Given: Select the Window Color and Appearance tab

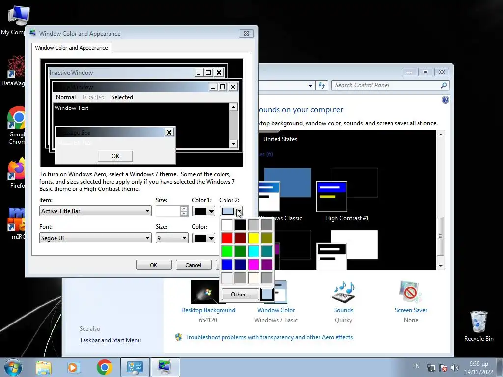Looking at the screenshot, I should (x=72, y=48).
